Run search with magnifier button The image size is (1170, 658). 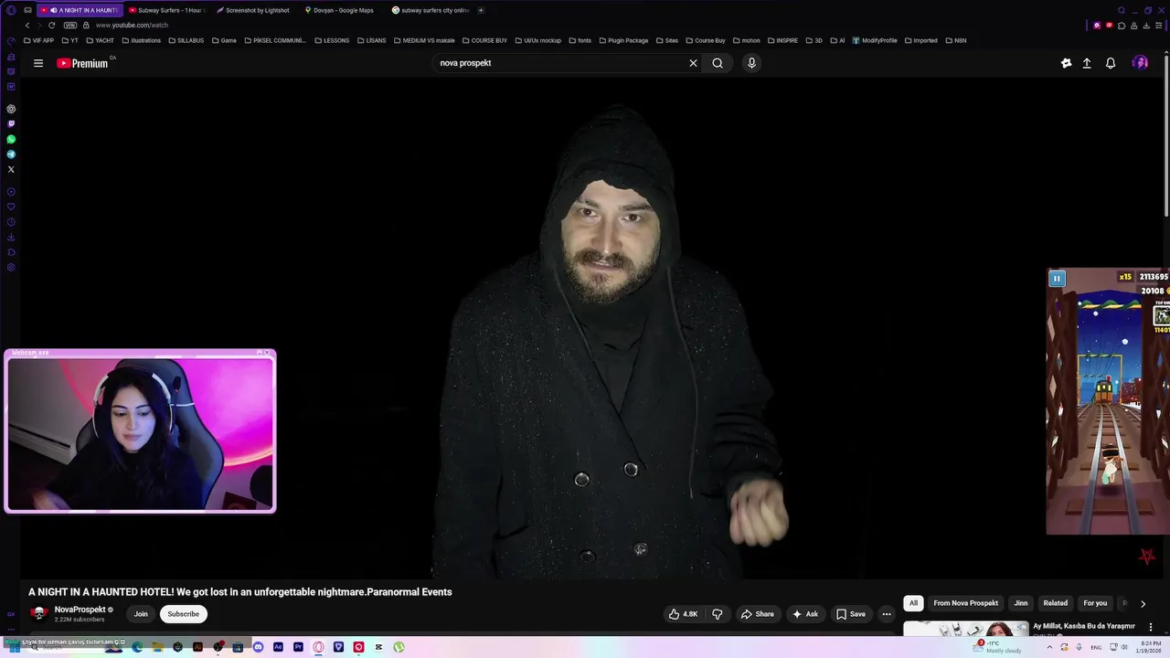click(718, 63)
